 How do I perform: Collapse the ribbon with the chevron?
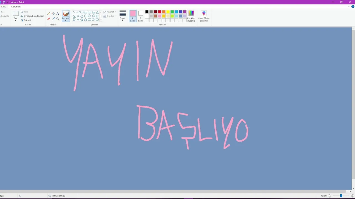pos(349,7)
